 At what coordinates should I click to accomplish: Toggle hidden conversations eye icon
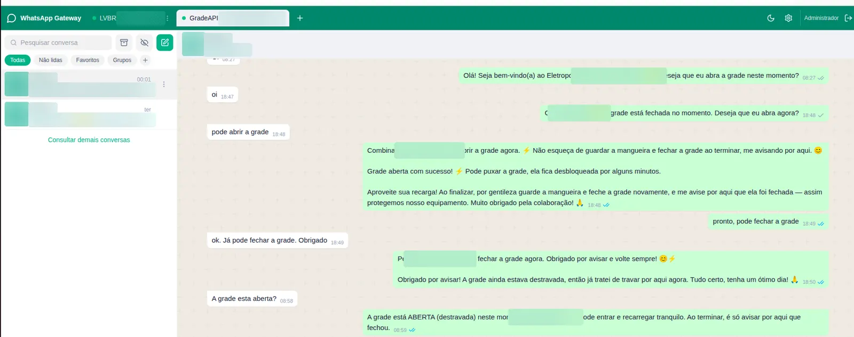[x=144, y=43]
